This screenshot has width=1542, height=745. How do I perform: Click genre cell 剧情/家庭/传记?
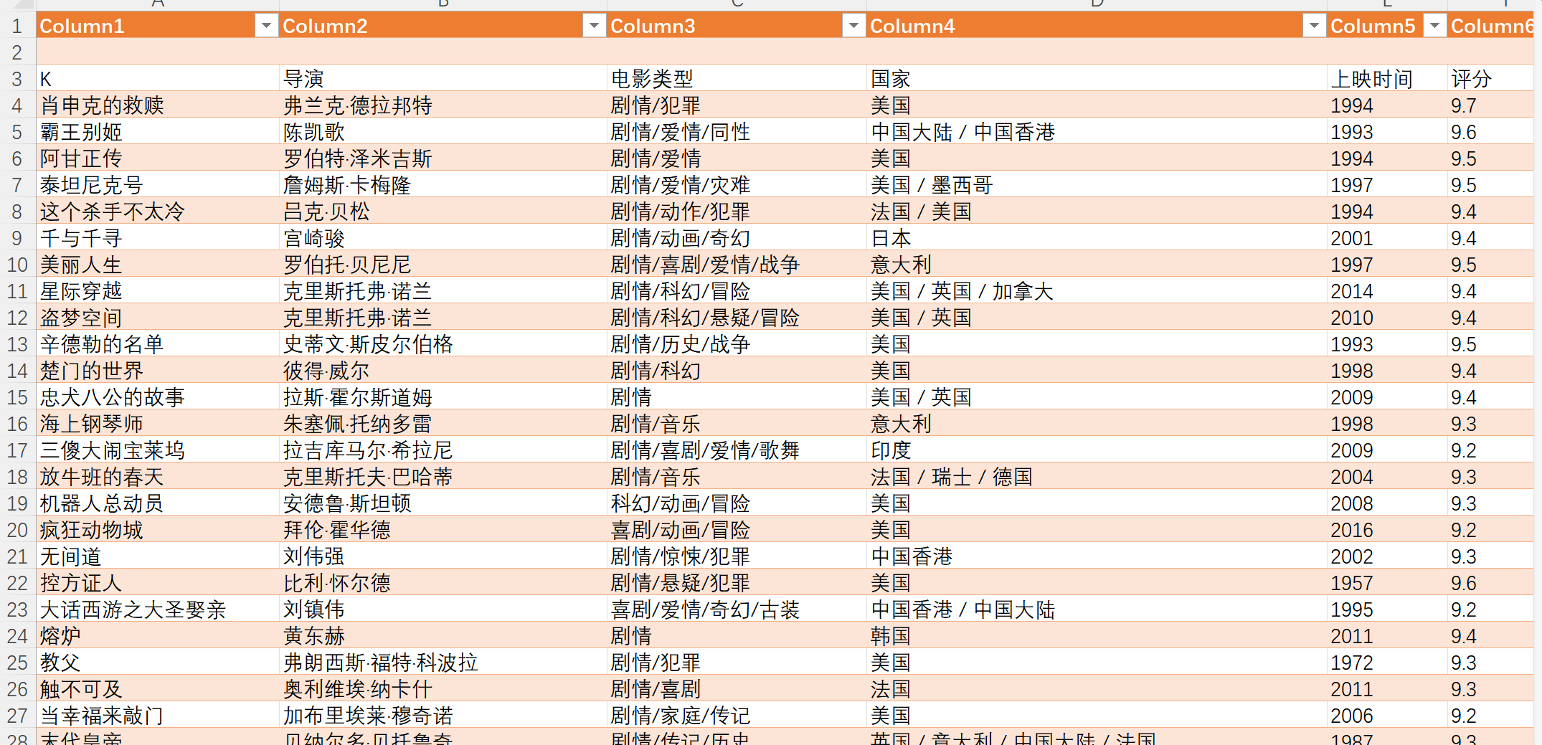click(x=737, y=716)
